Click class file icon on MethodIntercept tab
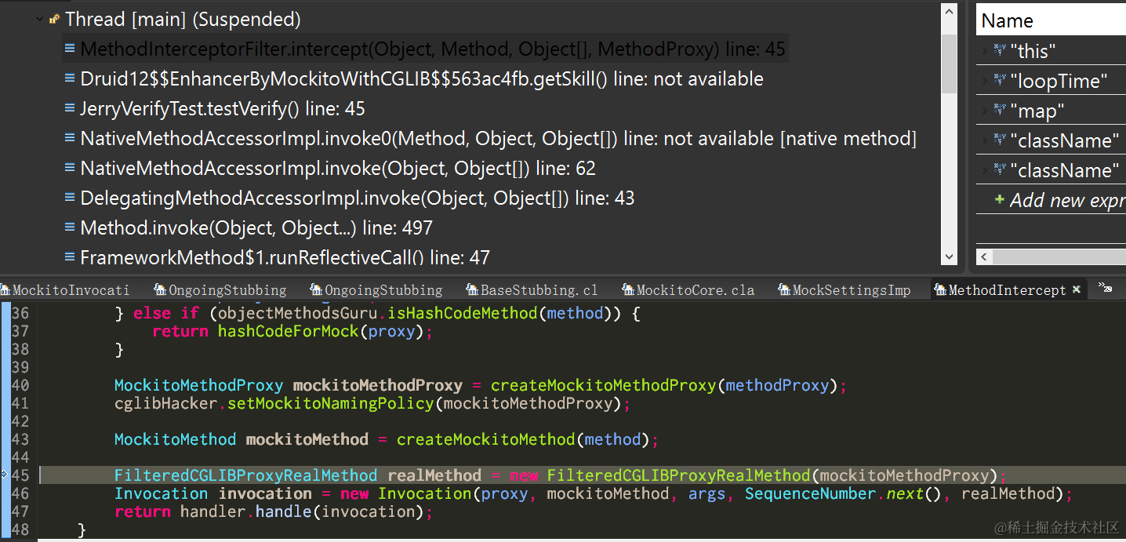Image resolution: width=1126 pixels, height=542 pixels. coord(940,290)
